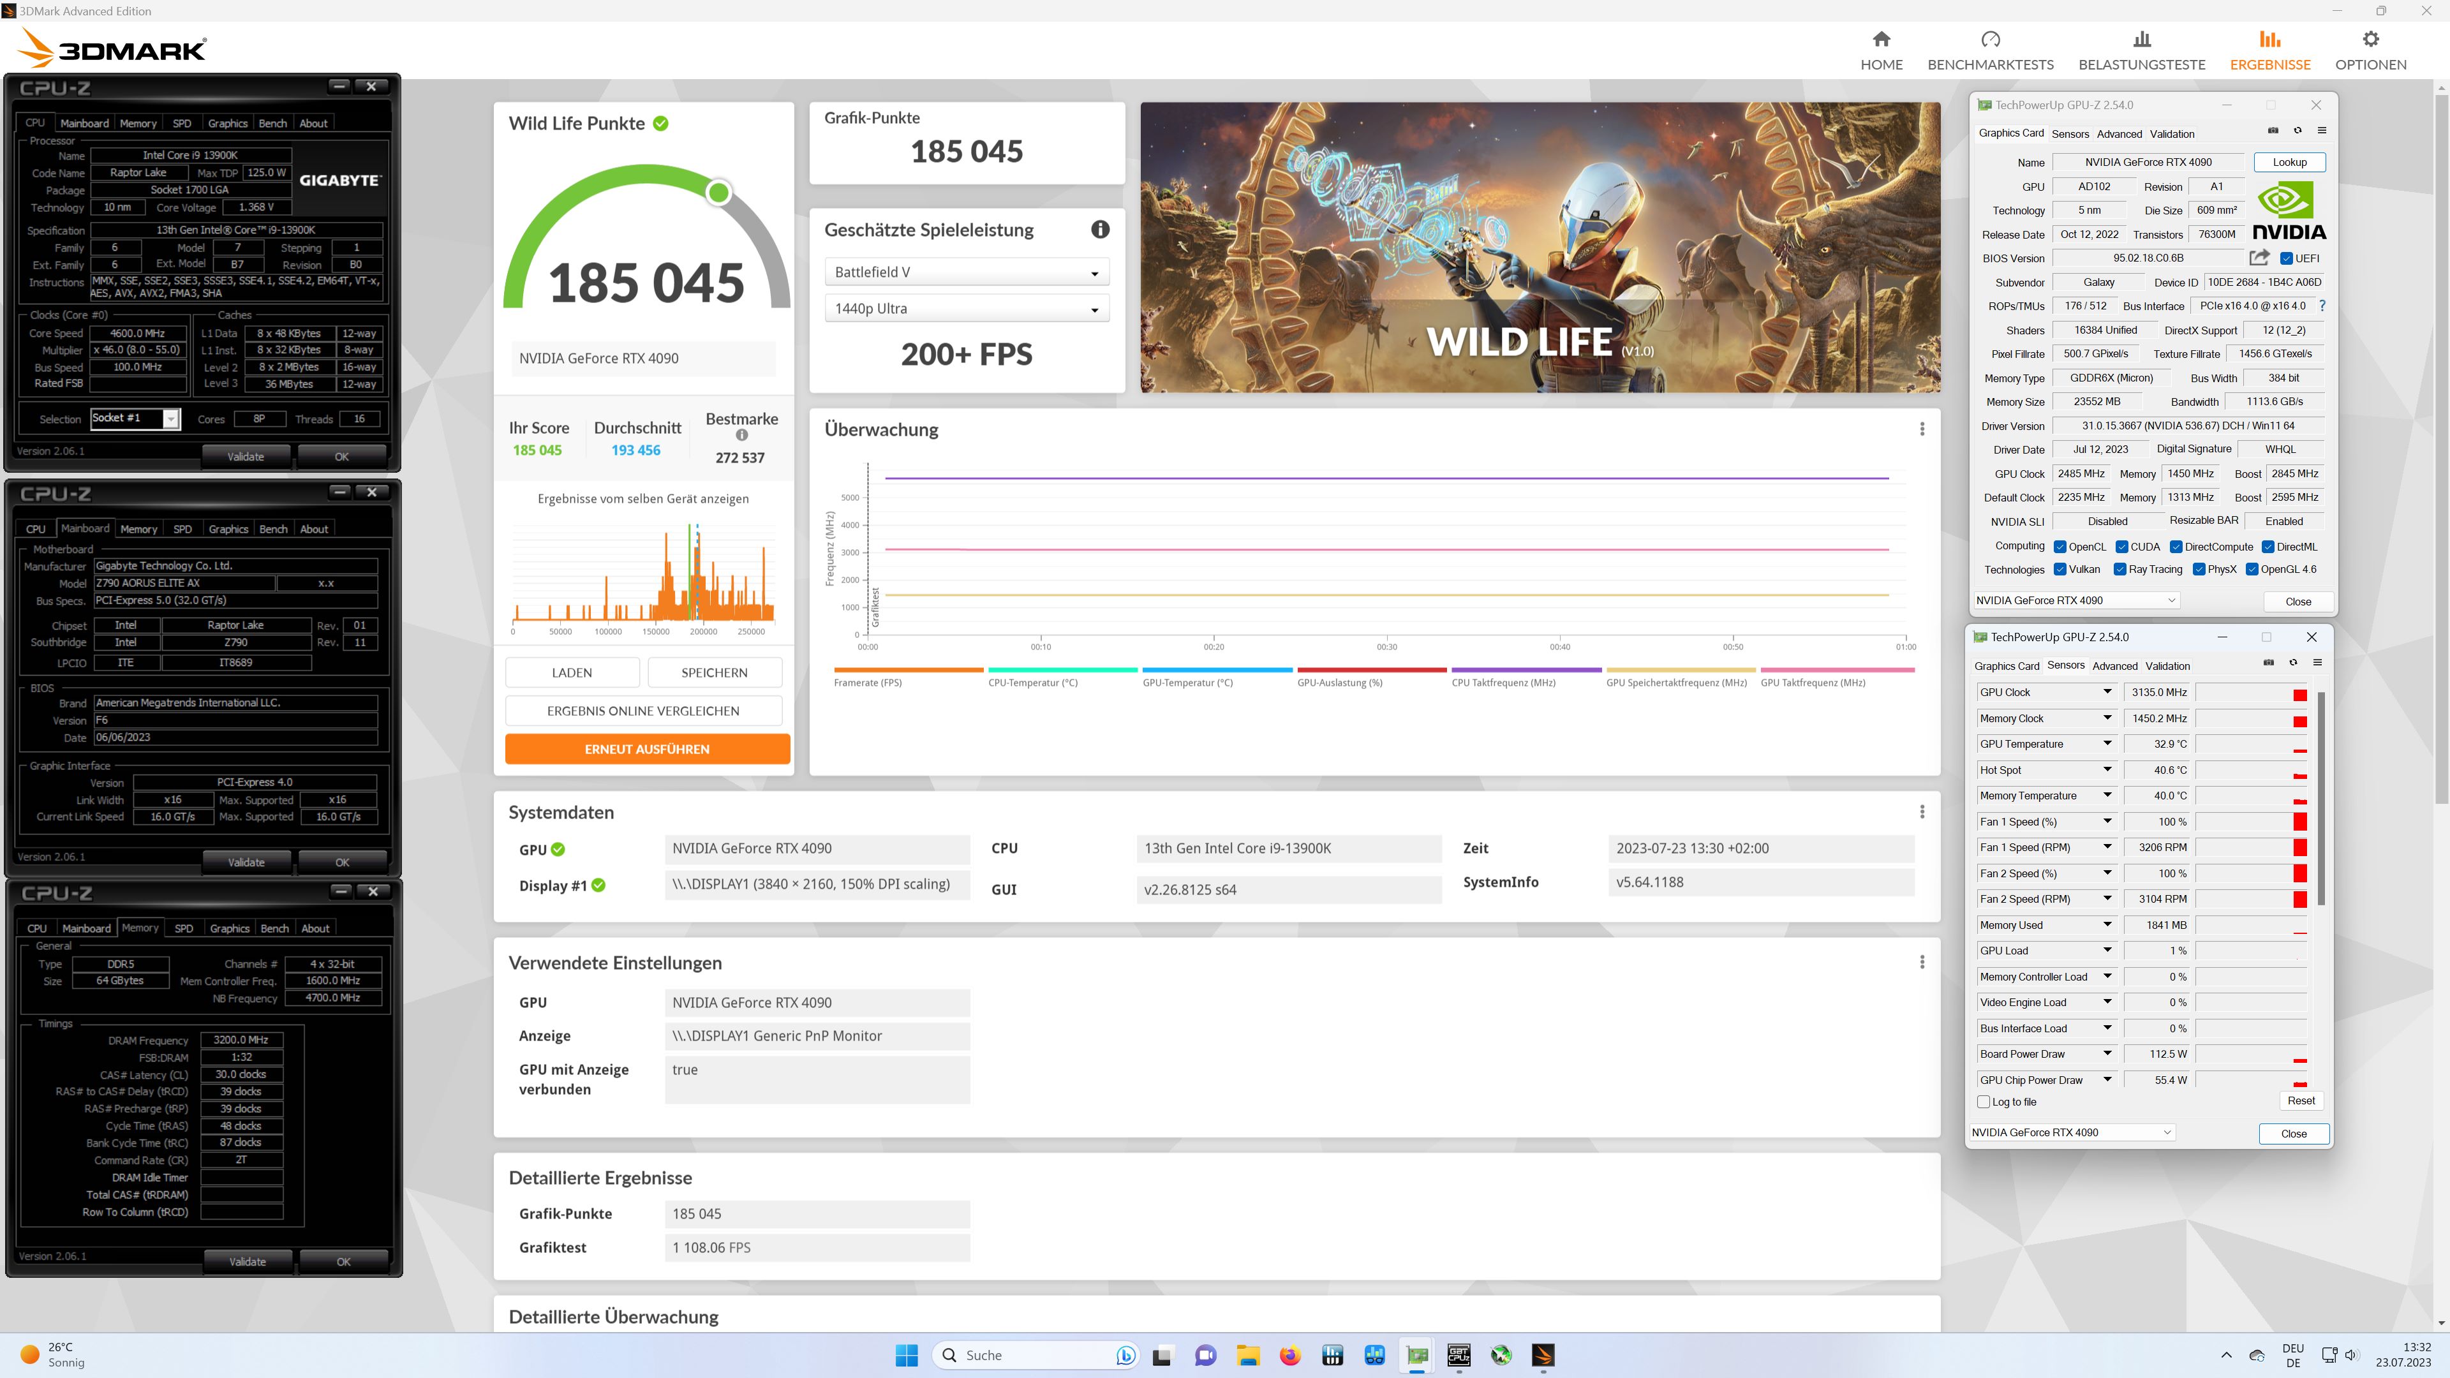Image resolution: width=2450 pixels, height=1378 pixels.
Task: Click Reset in GPU-Z Sensors window
Action: tap(2301, 1100)
